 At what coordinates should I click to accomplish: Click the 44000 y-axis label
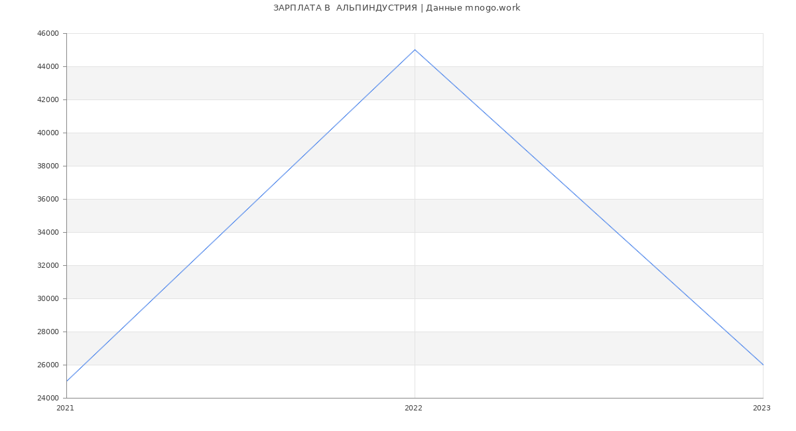click(48, 67)
